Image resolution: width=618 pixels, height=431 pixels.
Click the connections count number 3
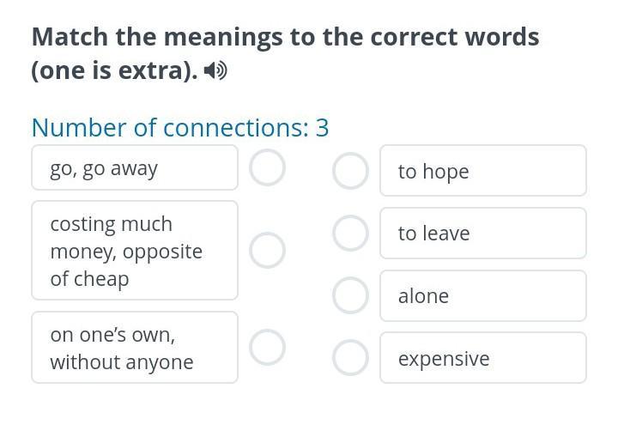[322, 128]
